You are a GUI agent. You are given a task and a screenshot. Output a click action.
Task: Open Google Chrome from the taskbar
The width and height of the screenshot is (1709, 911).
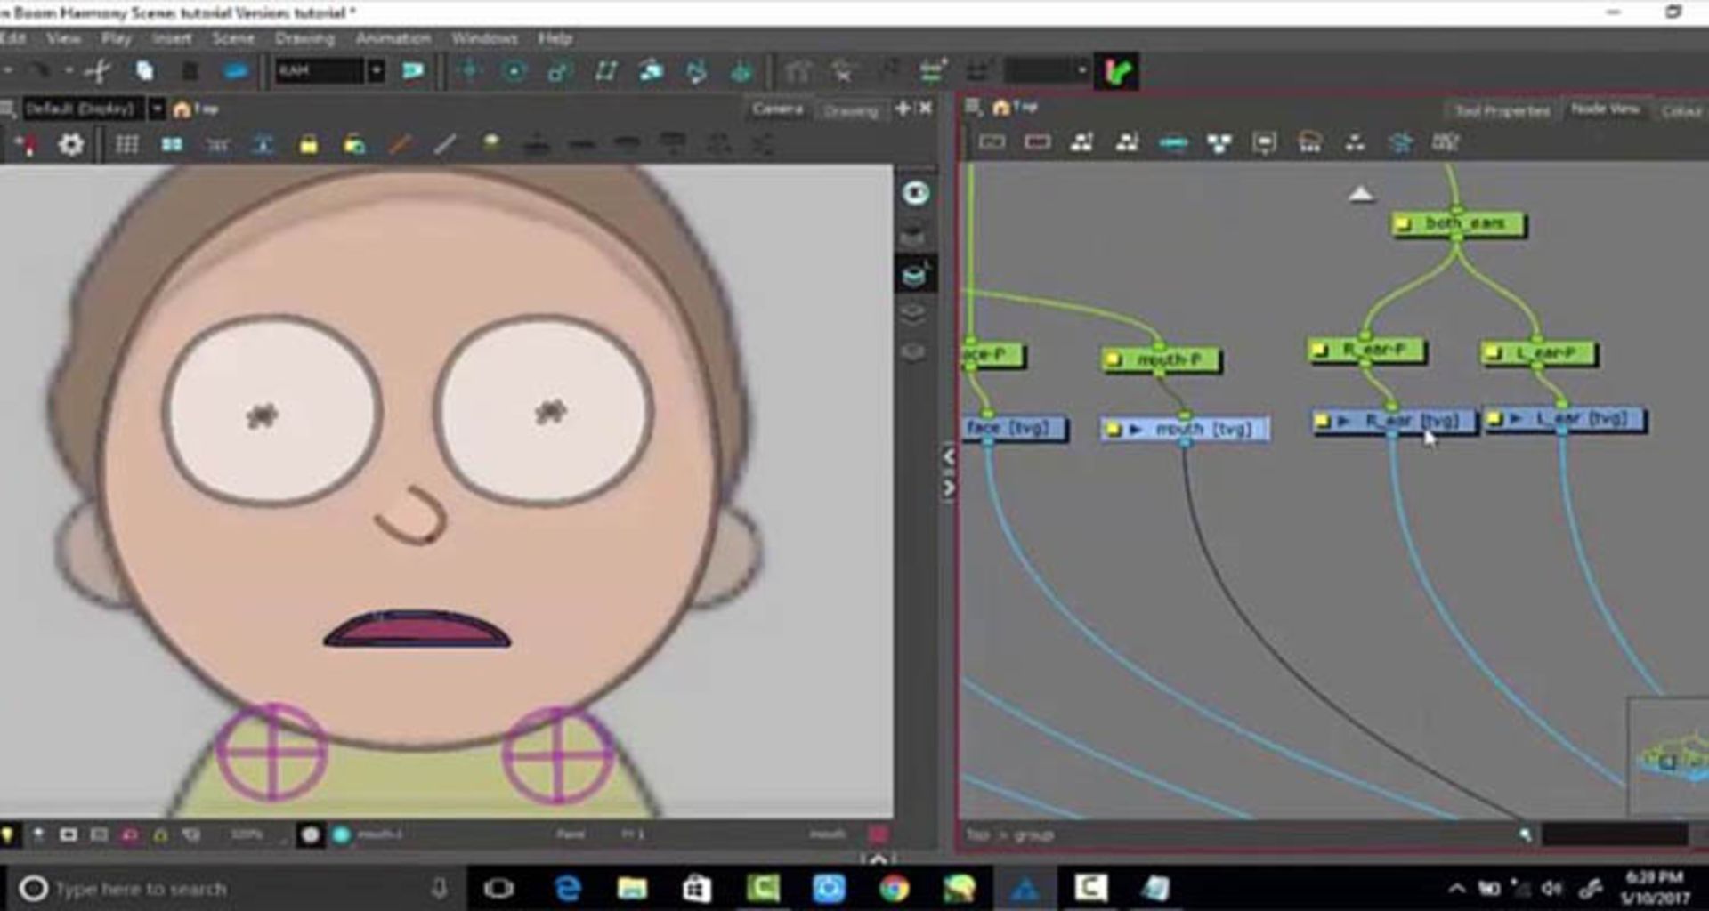tap(894, 888)
